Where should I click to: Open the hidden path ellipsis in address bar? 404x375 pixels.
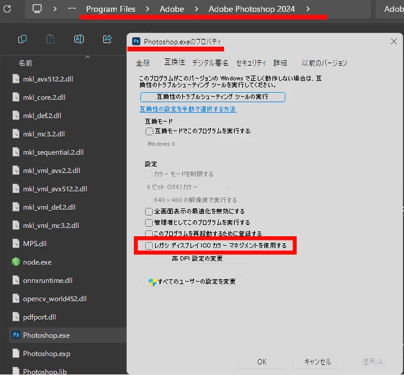click(72, 9)
